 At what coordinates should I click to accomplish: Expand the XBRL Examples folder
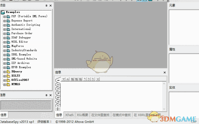coord(5,55)
